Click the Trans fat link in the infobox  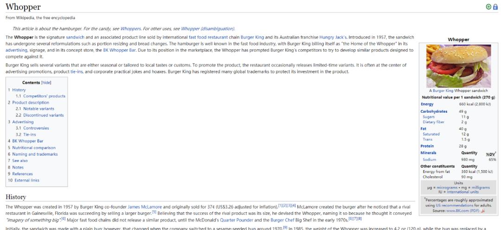pos(428,140)
